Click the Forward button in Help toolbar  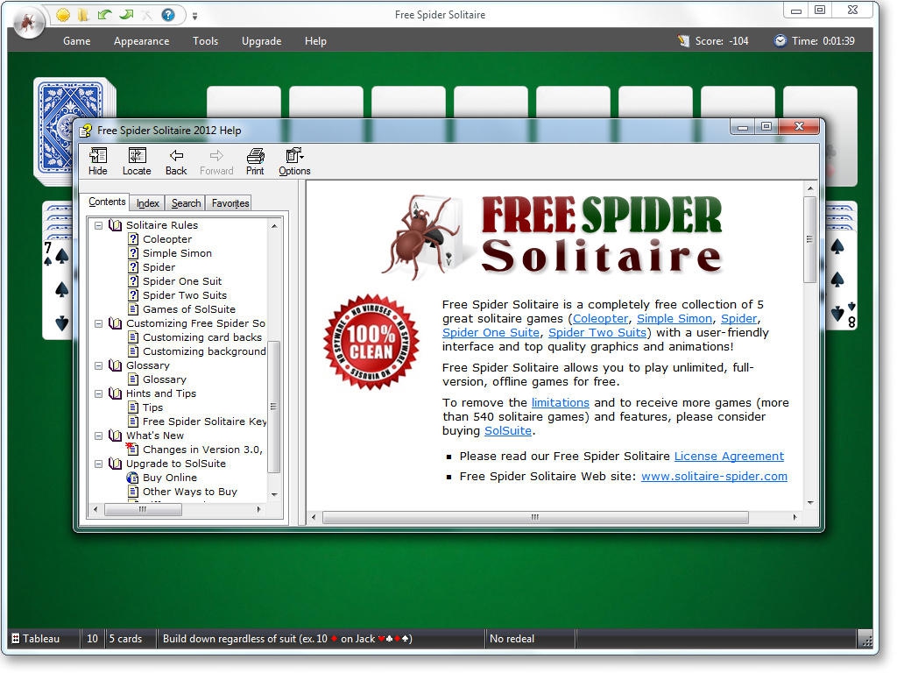(216, 161)
